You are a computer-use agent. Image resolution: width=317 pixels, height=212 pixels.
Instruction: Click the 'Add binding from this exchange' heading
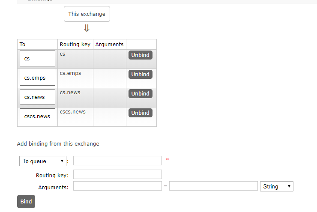pyautogui.click(x=58, y=144)
